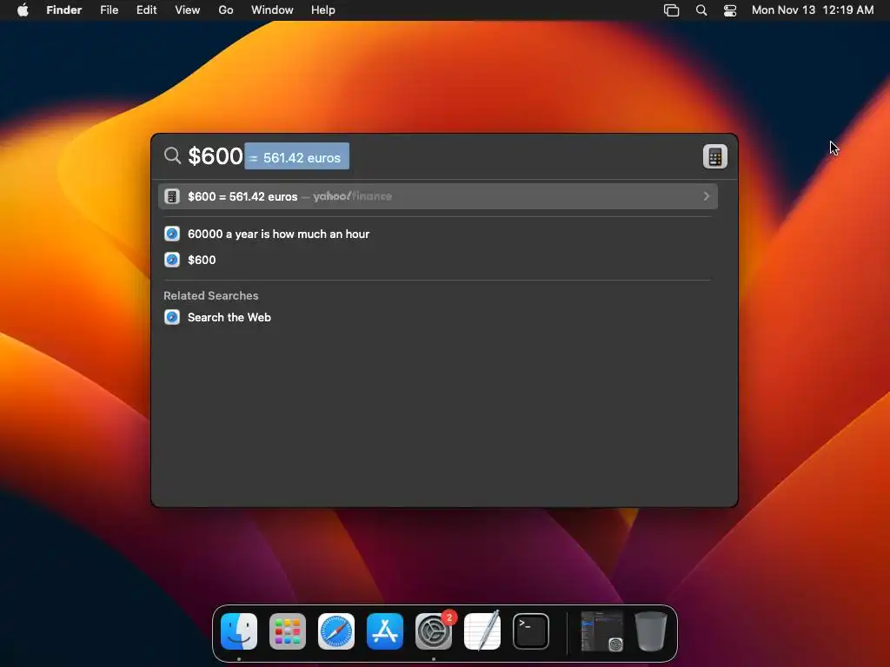Open the Go menu
Screen dimensions: 890x667
[x=226, y=10]
